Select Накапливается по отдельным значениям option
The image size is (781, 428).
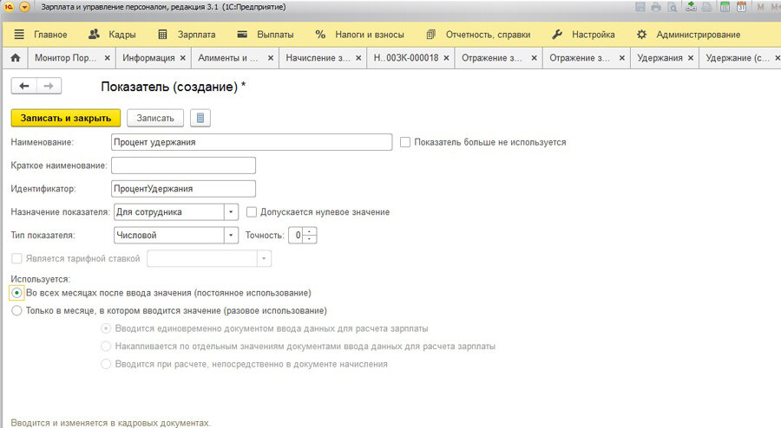[106, 346]
